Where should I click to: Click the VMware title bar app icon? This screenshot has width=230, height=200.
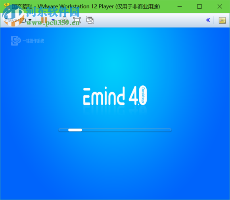tap(6, 6)
